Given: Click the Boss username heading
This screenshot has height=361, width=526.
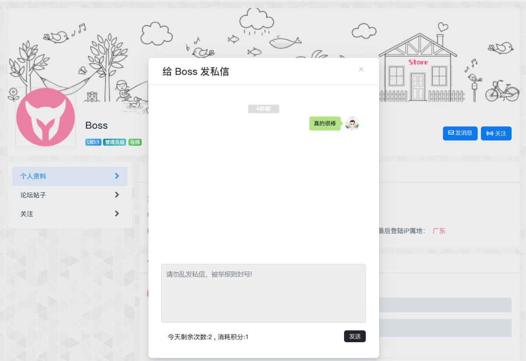Looking at the screenshot, I should (x=96, y=126).
